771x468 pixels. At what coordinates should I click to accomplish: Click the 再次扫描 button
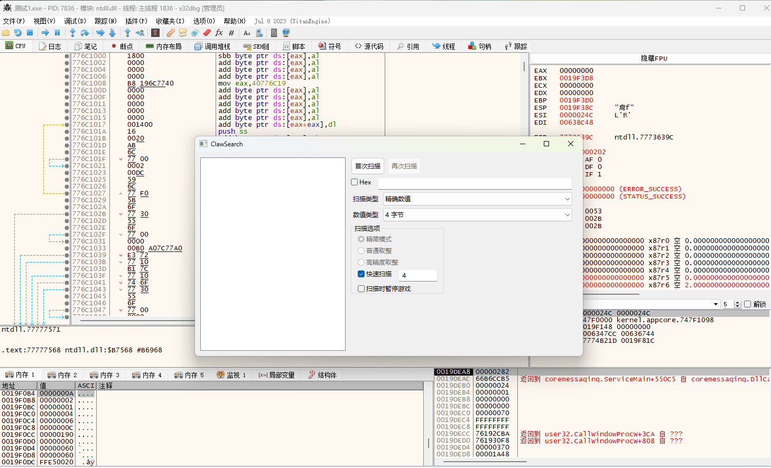[x=404, y=166]
